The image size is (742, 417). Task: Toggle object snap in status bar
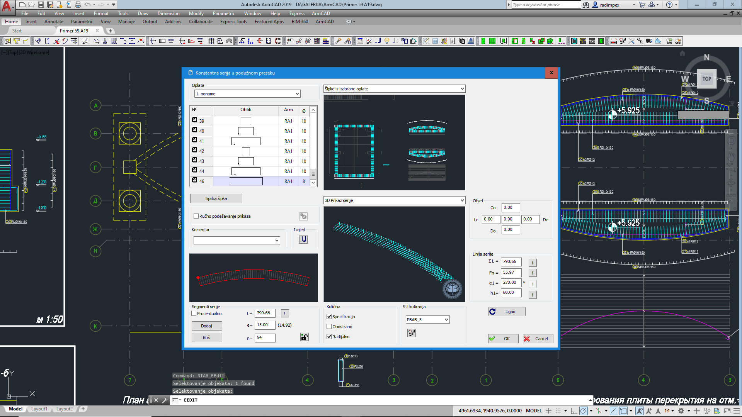[x=623, y=411]
